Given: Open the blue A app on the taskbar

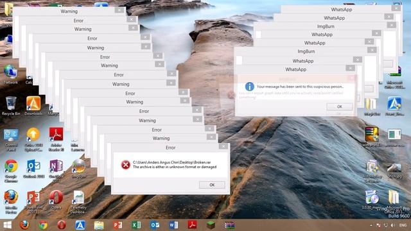Looking at the screenshot, I should point(80,225).
